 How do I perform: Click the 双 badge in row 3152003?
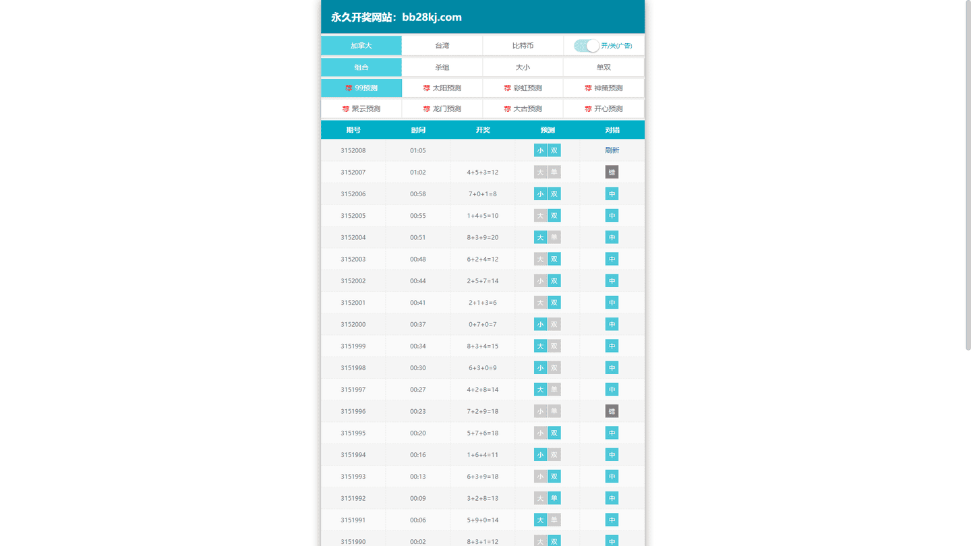pos(554,259)
